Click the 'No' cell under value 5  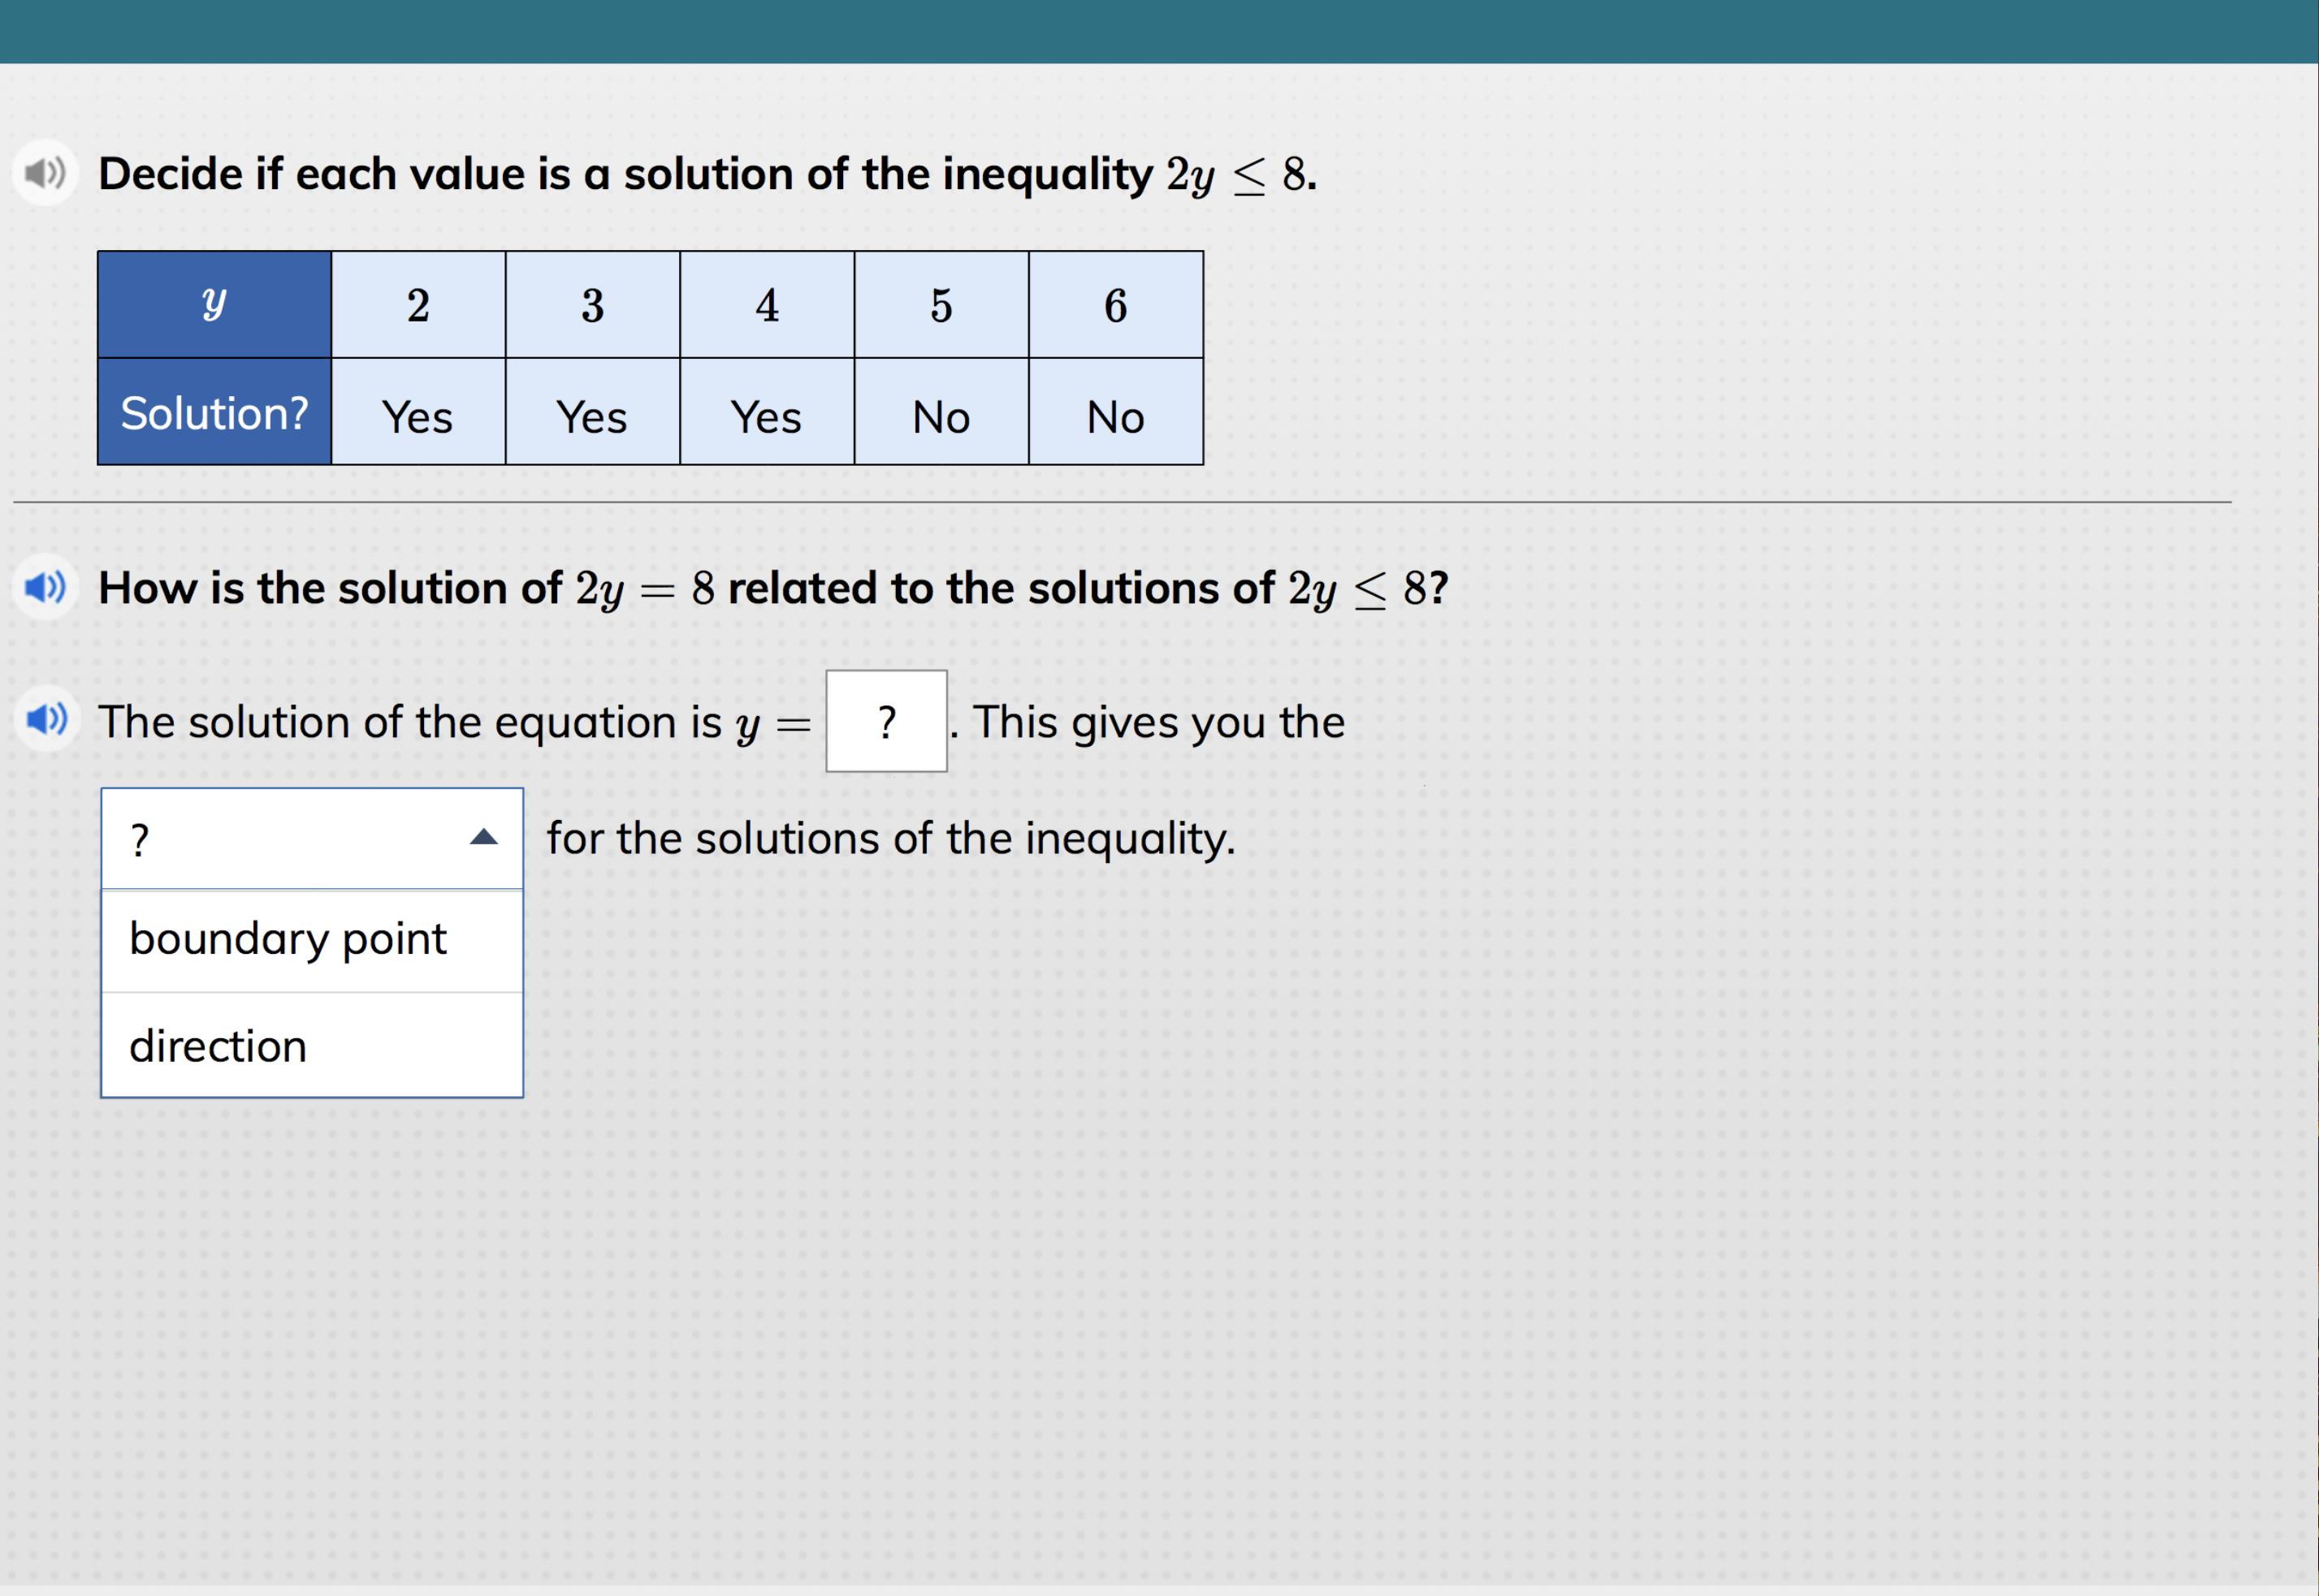pos(941,413)
